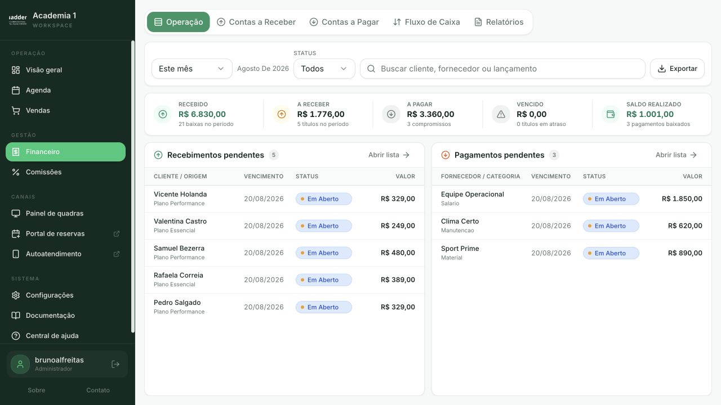Click the Autoatendimento device icon
Screen dimensions: 721x405
coord(16,254)
